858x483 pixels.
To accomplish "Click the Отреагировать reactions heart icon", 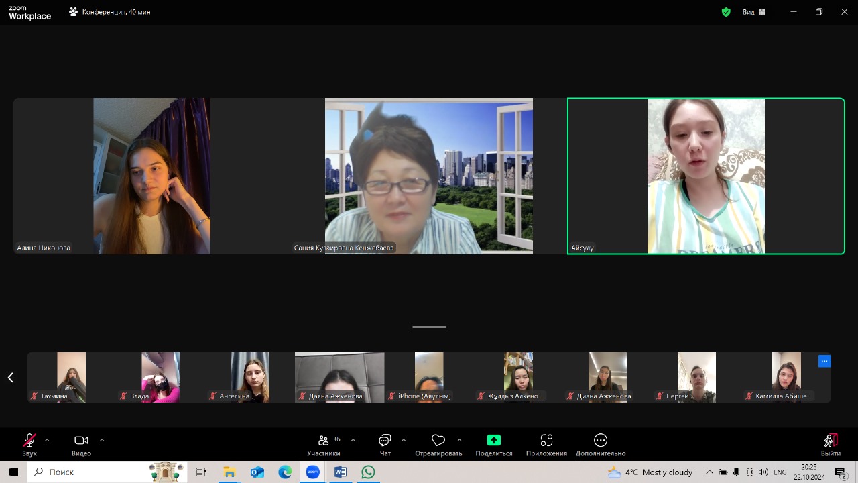I will tap(438, 441).
